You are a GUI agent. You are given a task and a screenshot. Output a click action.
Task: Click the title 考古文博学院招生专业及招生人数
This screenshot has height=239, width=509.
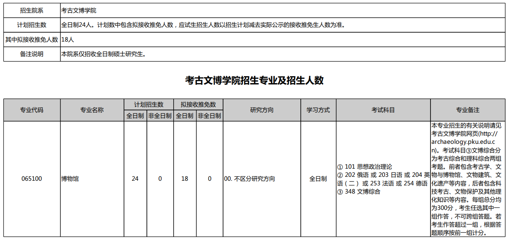254,80
